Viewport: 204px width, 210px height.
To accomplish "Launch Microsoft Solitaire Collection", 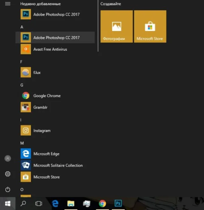I will (x=55, y=165).
